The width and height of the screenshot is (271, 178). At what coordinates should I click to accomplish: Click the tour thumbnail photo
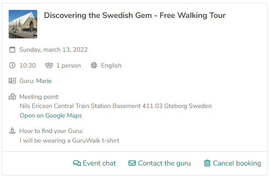click(23, 24)
